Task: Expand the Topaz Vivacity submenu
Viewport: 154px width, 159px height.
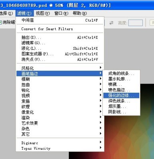Action: coord(60,148)
